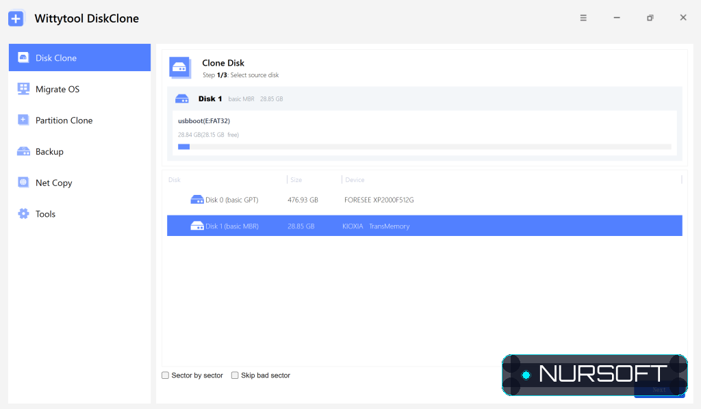Viewport: 701px width, 409px height.
Task: Click the Clone Disk heading
Action: 223,63
